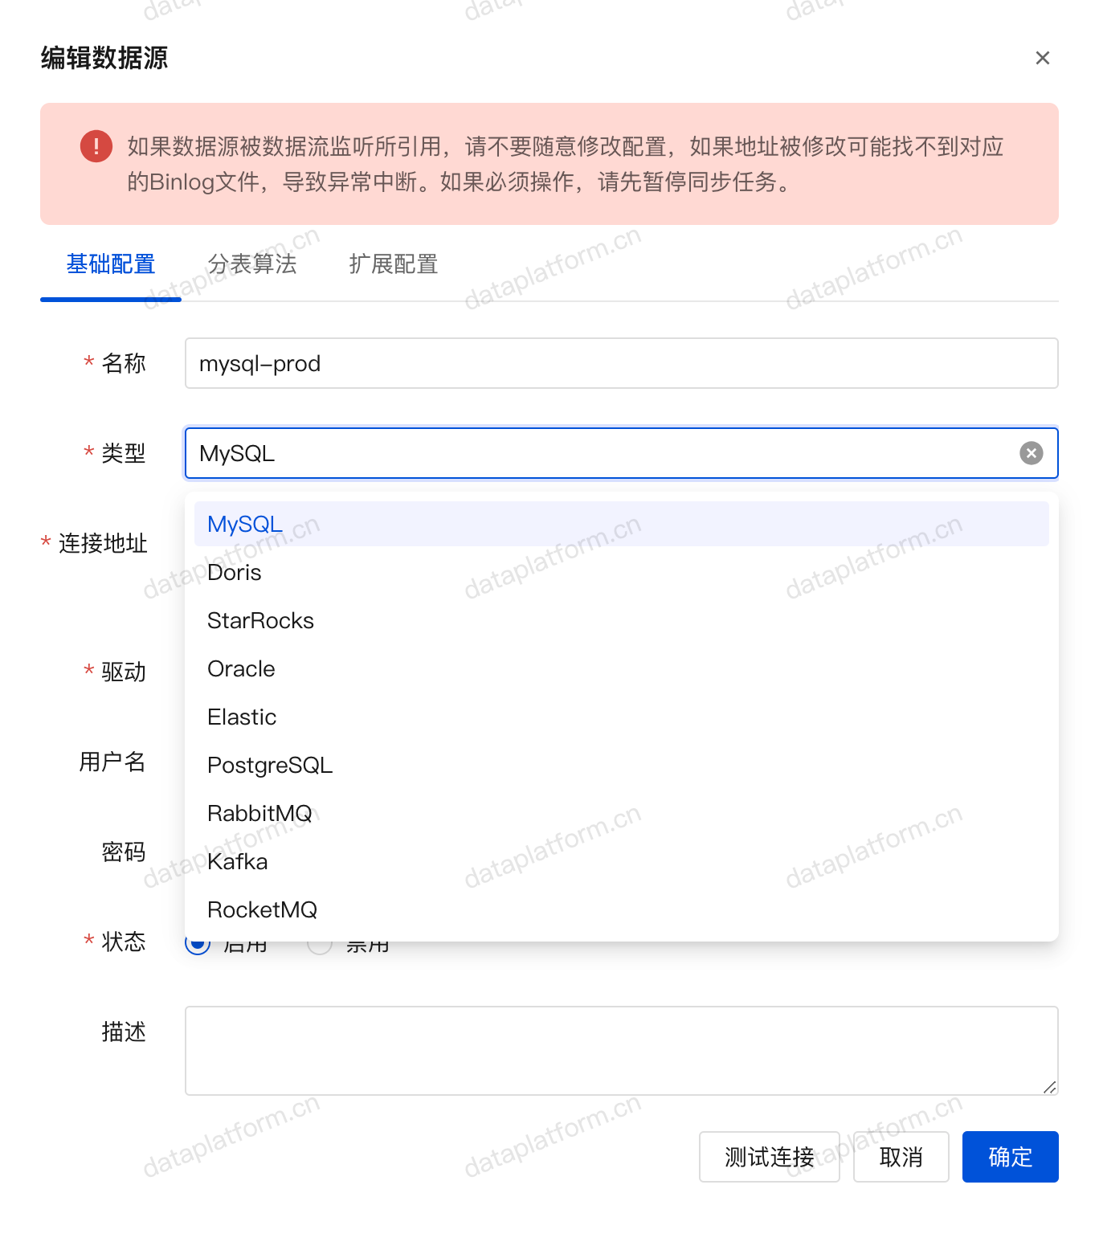Click the red warning alert icon
Viewport: 1099px width, 1242px height.
tap(96, 146)
